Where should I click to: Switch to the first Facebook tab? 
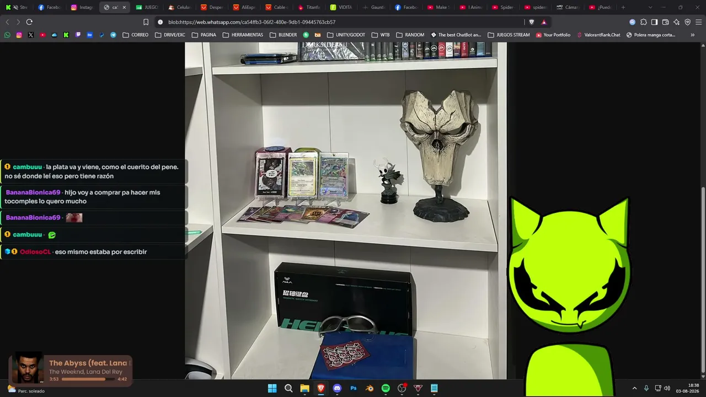pos(50,7)
